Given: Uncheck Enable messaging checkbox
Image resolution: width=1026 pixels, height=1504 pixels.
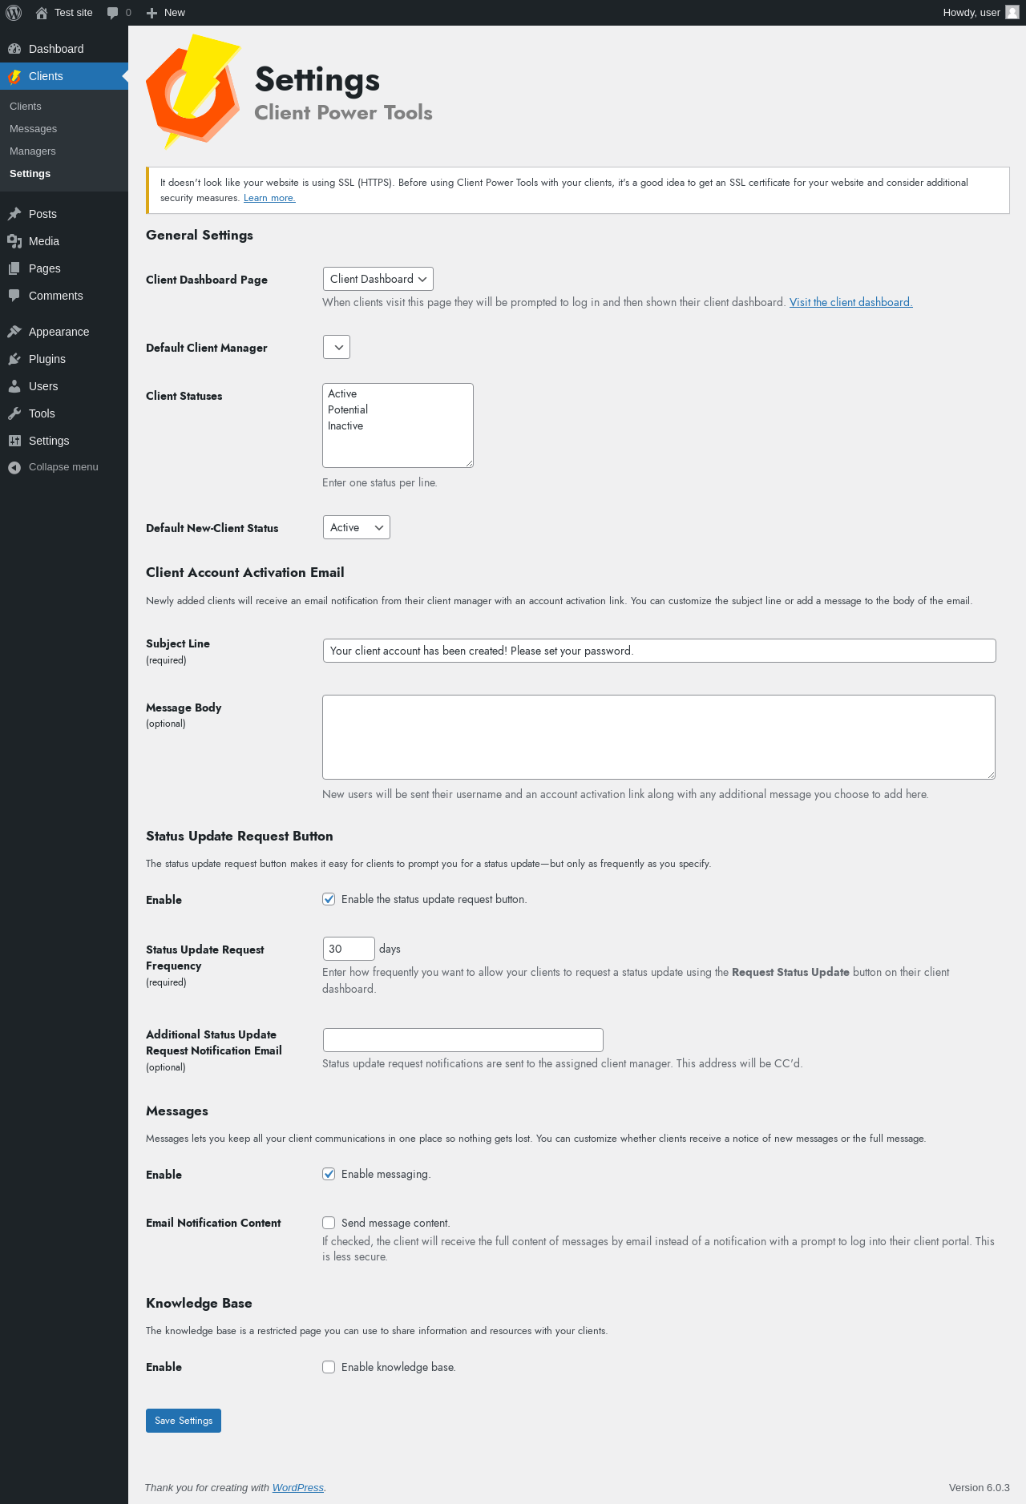Looking at the screenshot, I should [329, 1174].
